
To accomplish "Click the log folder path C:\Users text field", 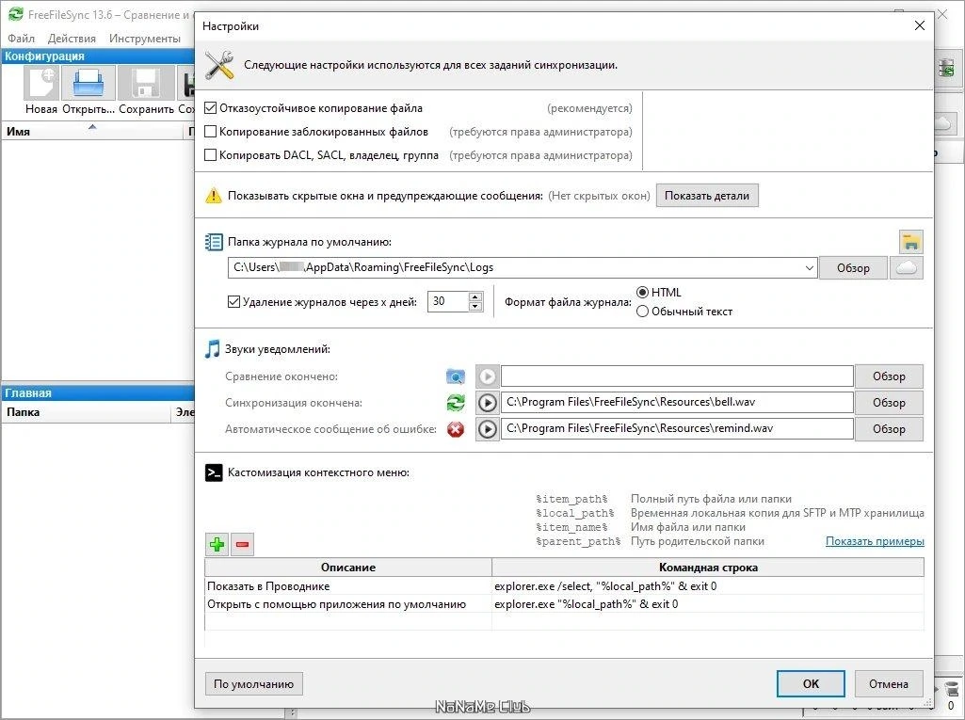I will click(516, 267).
